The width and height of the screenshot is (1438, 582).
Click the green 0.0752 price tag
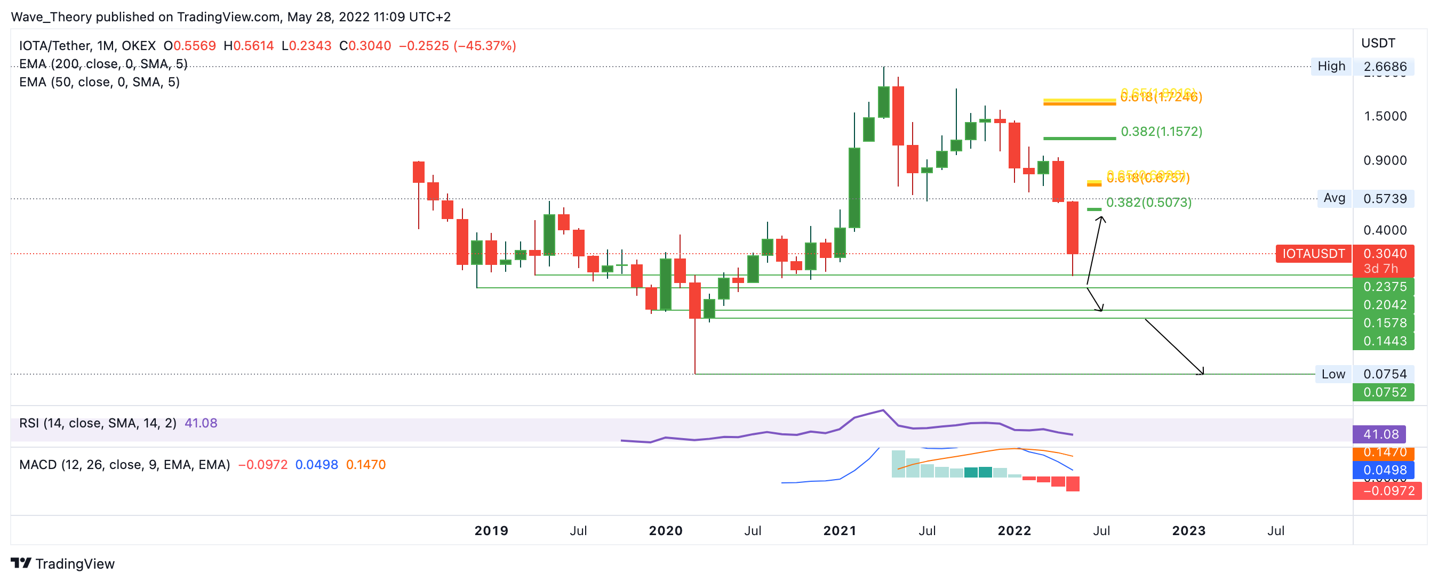point(1383,392)
